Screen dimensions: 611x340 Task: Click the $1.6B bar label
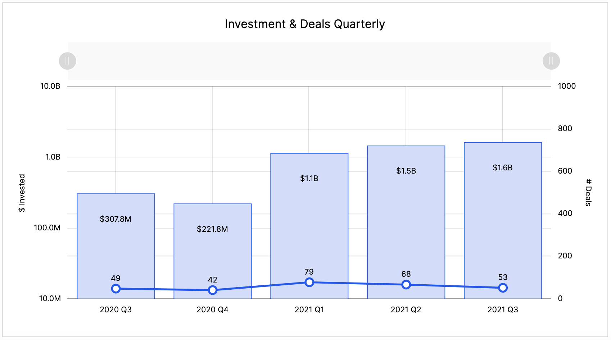pyautogui.click(x=502, y=167)
